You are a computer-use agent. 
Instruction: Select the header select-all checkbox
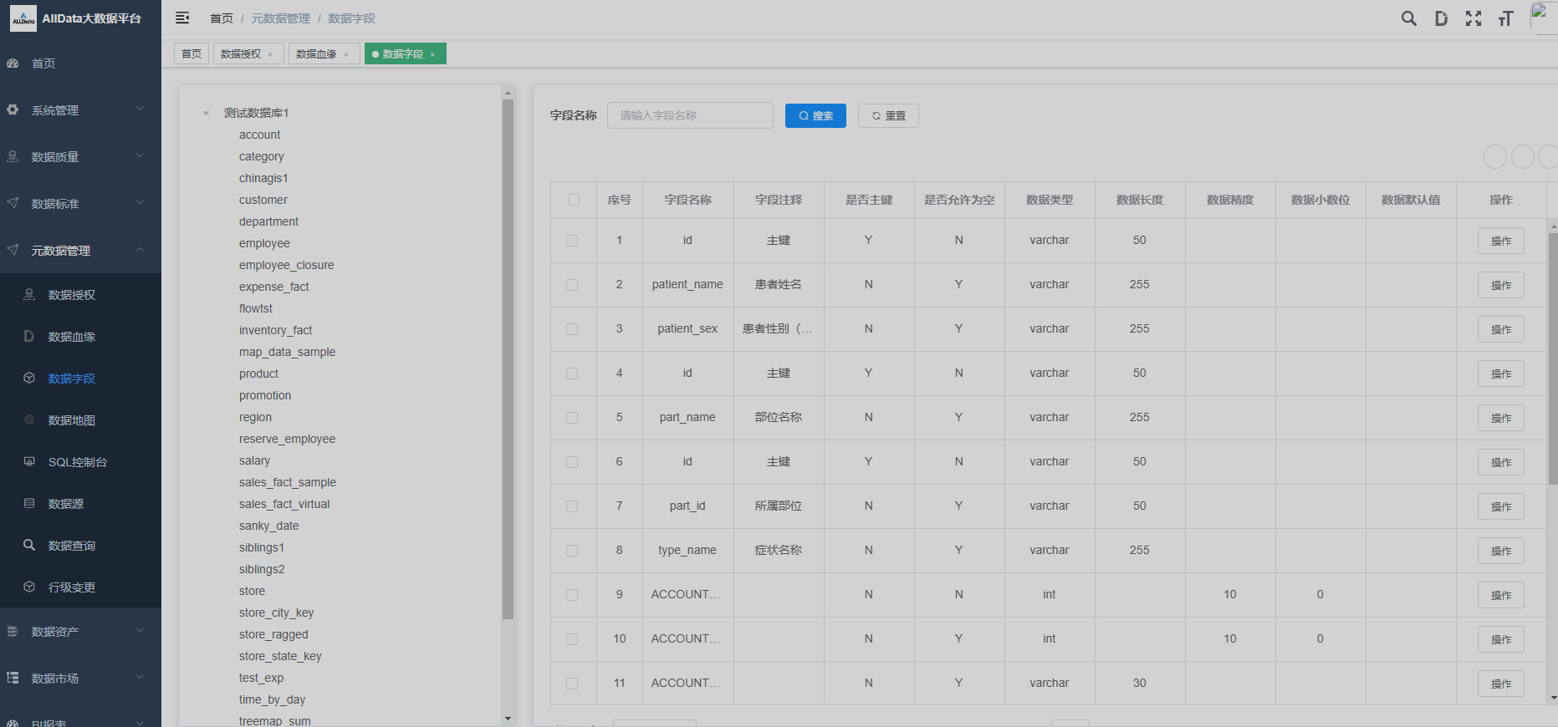point(573,200)
